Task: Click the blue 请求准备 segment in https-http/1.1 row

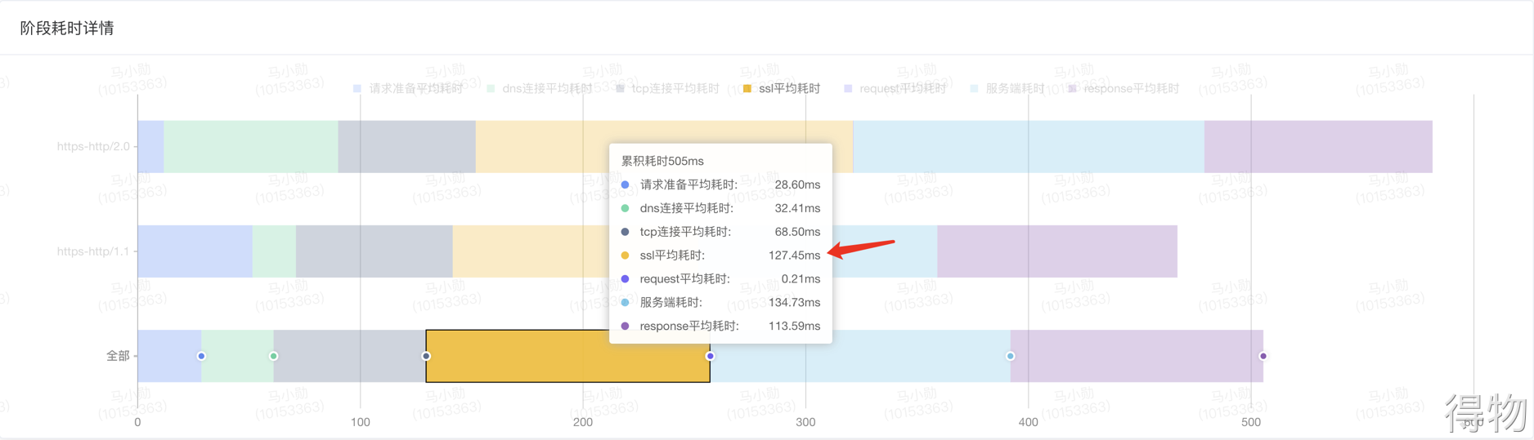Action: [x=195, y=251]
